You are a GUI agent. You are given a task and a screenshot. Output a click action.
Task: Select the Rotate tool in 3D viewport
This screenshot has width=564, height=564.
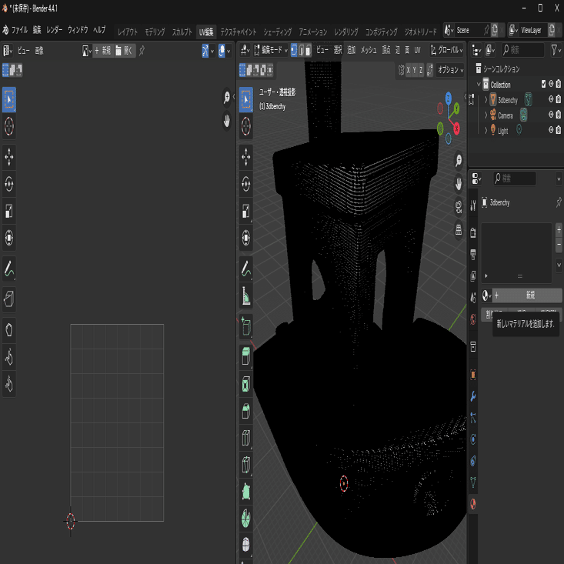(246, 183)
